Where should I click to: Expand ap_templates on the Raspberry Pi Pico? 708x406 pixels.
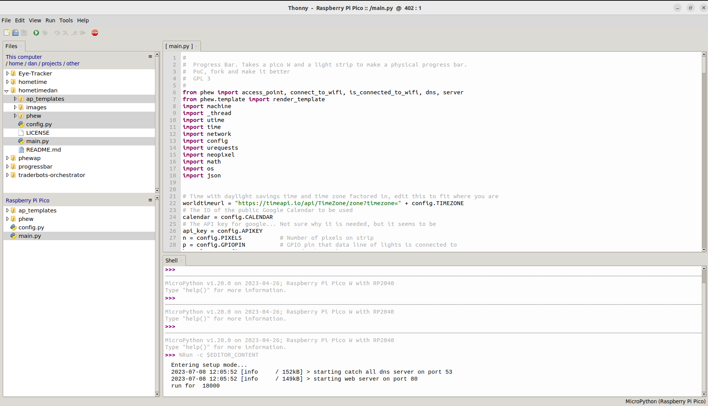click(7, 210)
